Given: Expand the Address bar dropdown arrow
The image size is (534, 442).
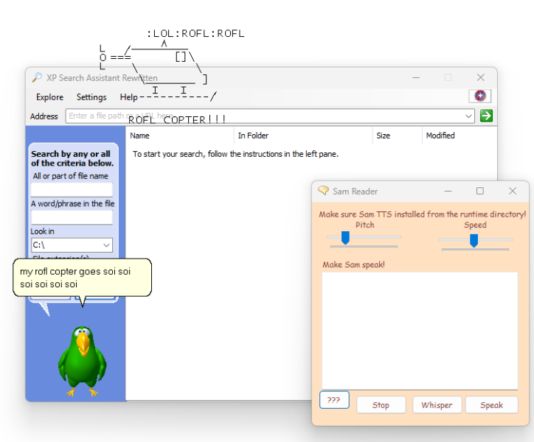Looking at the screenshot, I should point(469,116).
